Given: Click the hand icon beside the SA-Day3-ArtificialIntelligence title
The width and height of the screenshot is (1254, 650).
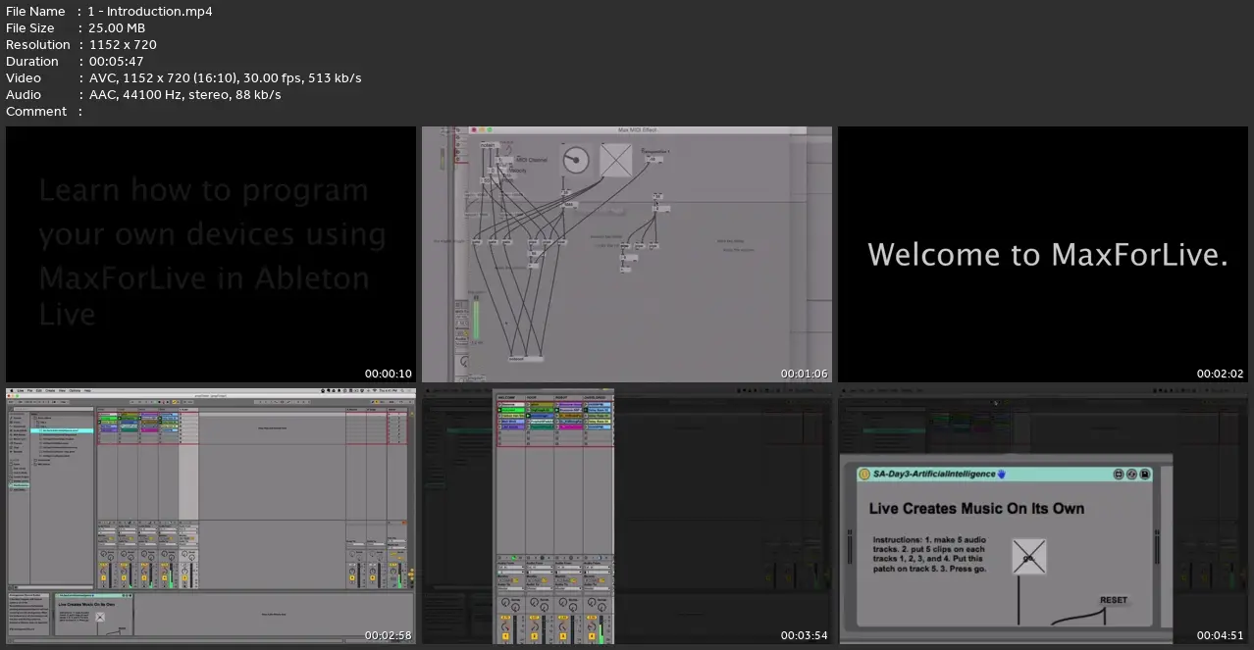Looking at the screenshot, I should pyautogui.click(x=1002, y=475).
